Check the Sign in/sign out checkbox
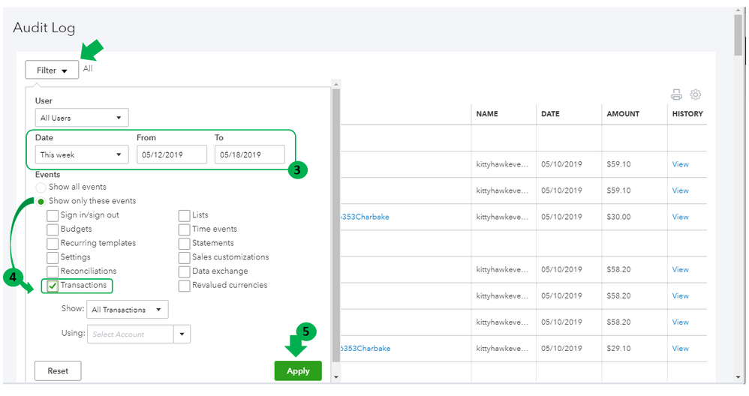Viewport: 749px width, 396px height. tap(53, 216)
